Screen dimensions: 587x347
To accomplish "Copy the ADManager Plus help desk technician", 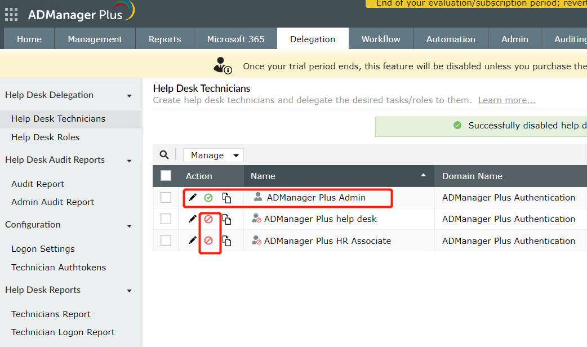I will (x=226, y=219).
